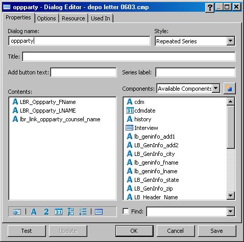Select LB_GenInfo_zip label in components
The height and width of the screenshot is (242, 244).
pyautogui.click(x=153, y=189)
